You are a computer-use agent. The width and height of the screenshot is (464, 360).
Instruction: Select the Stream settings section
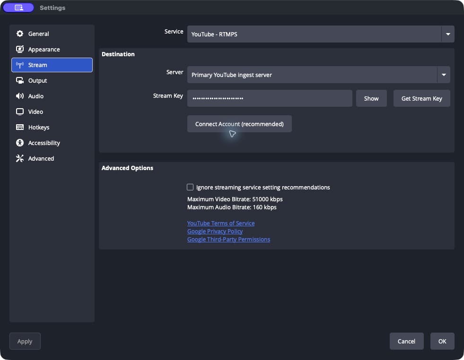point(52,65)
